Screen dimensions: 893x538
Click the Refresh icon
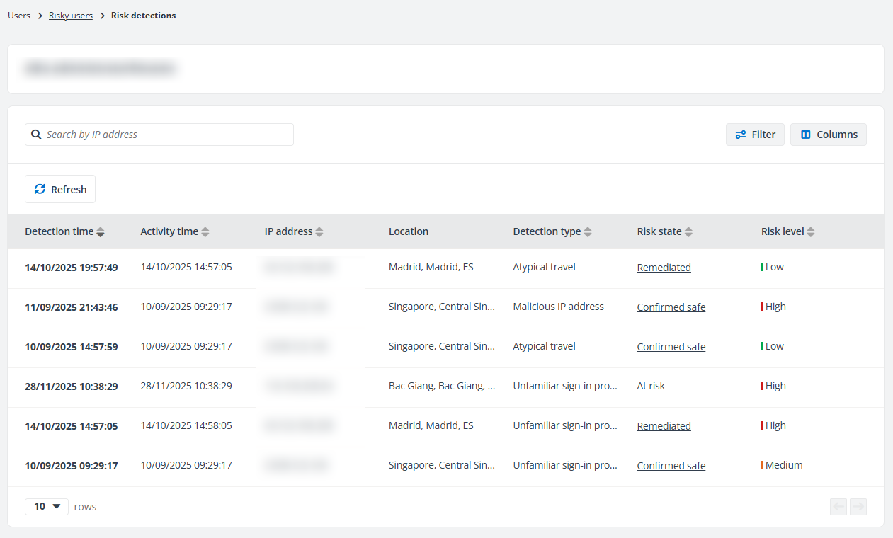pyautogui.click(x=40, y=188)
